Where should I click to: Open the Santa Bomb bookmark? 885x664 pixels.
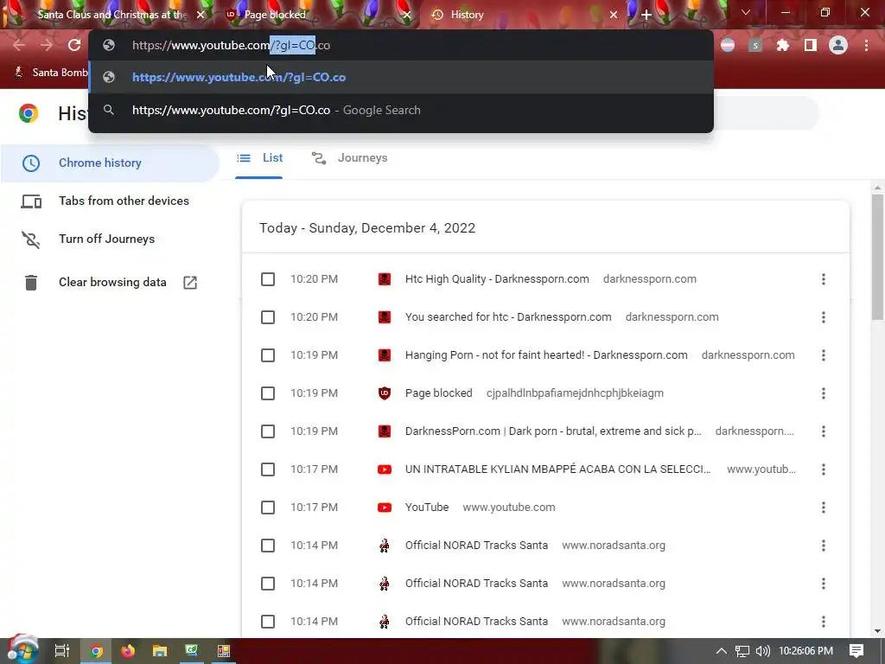click(49, 73)
